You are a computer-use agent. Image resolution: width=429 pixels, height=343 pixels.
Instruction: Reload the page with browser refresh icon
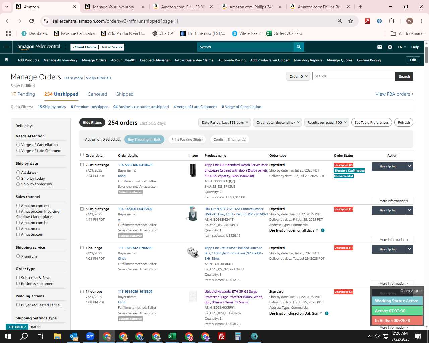coord(32,21)
